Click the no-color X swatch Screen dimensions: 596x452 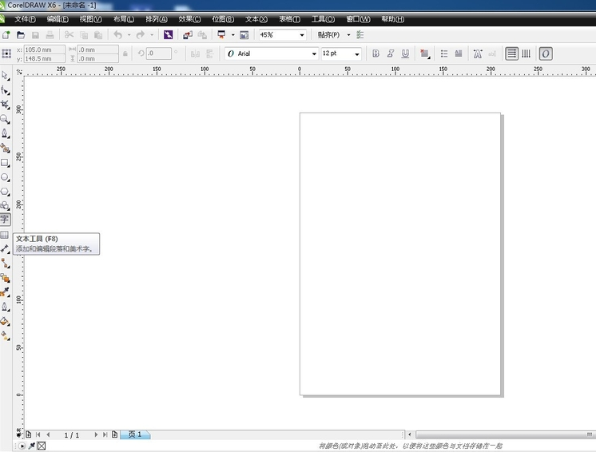pos(42,446)
